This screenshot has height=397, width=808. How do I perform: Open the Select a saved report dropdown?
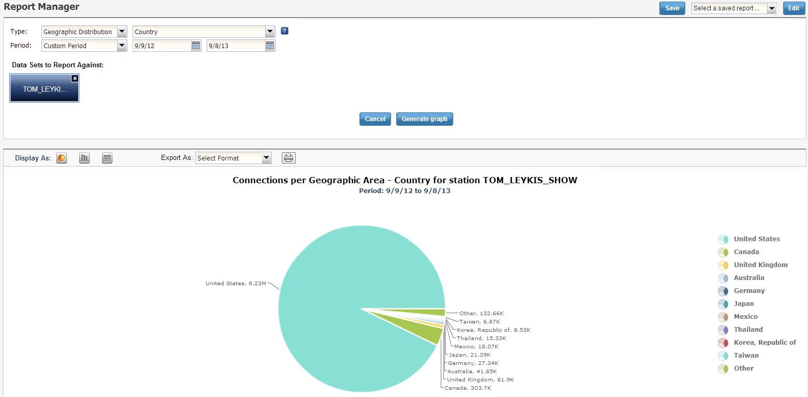[x=734, y=8]
